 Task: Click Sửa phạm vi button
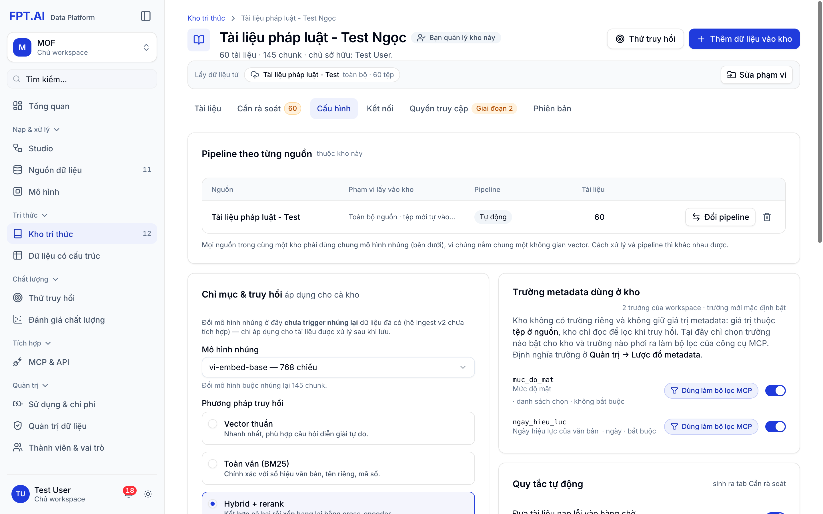[756, 75]
